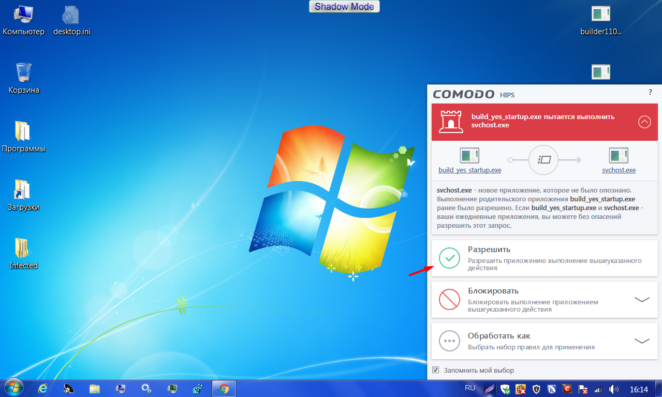Open the Корзина recycle bin icon
The height and width of the screenshot is (397, 662).
(24, 78)
